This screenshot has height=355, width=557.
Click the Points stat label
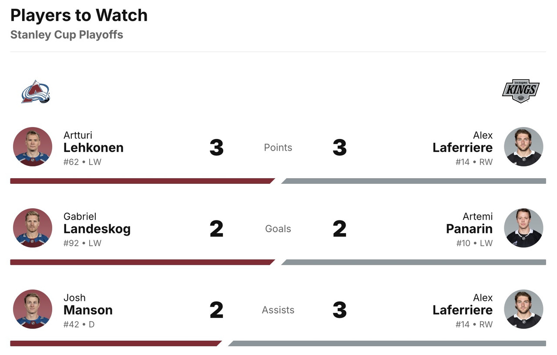tap(278, 148)
